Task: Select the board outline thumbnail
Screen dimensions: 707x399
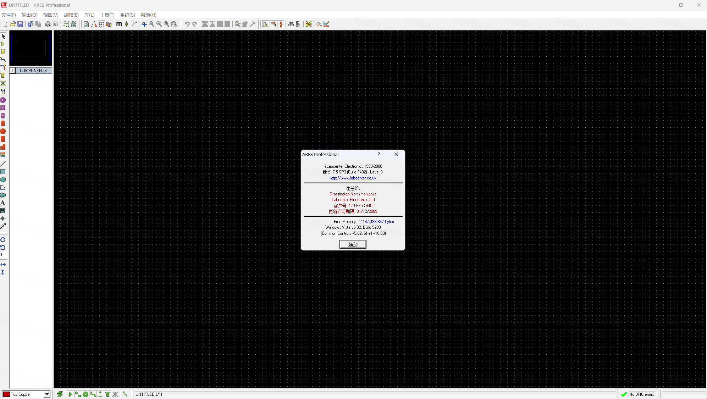Action: 30,47
